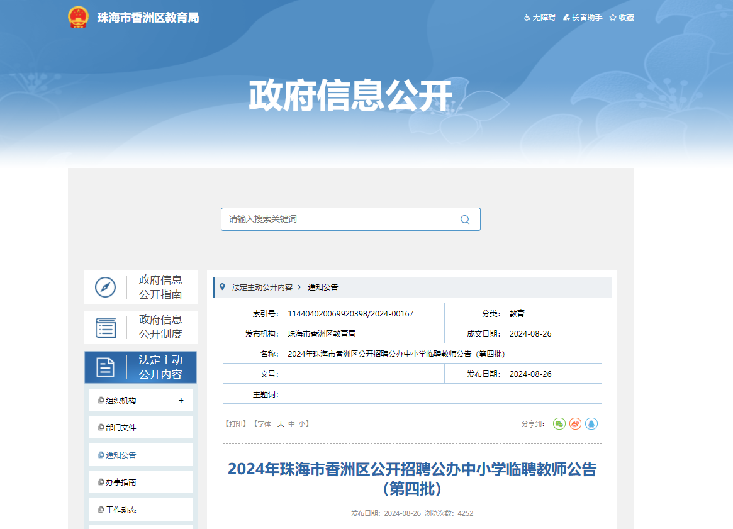Open 部门文件 in sidebar
Image resolution: width=733 pixels, height=529 pixels.
pos(121,428)
